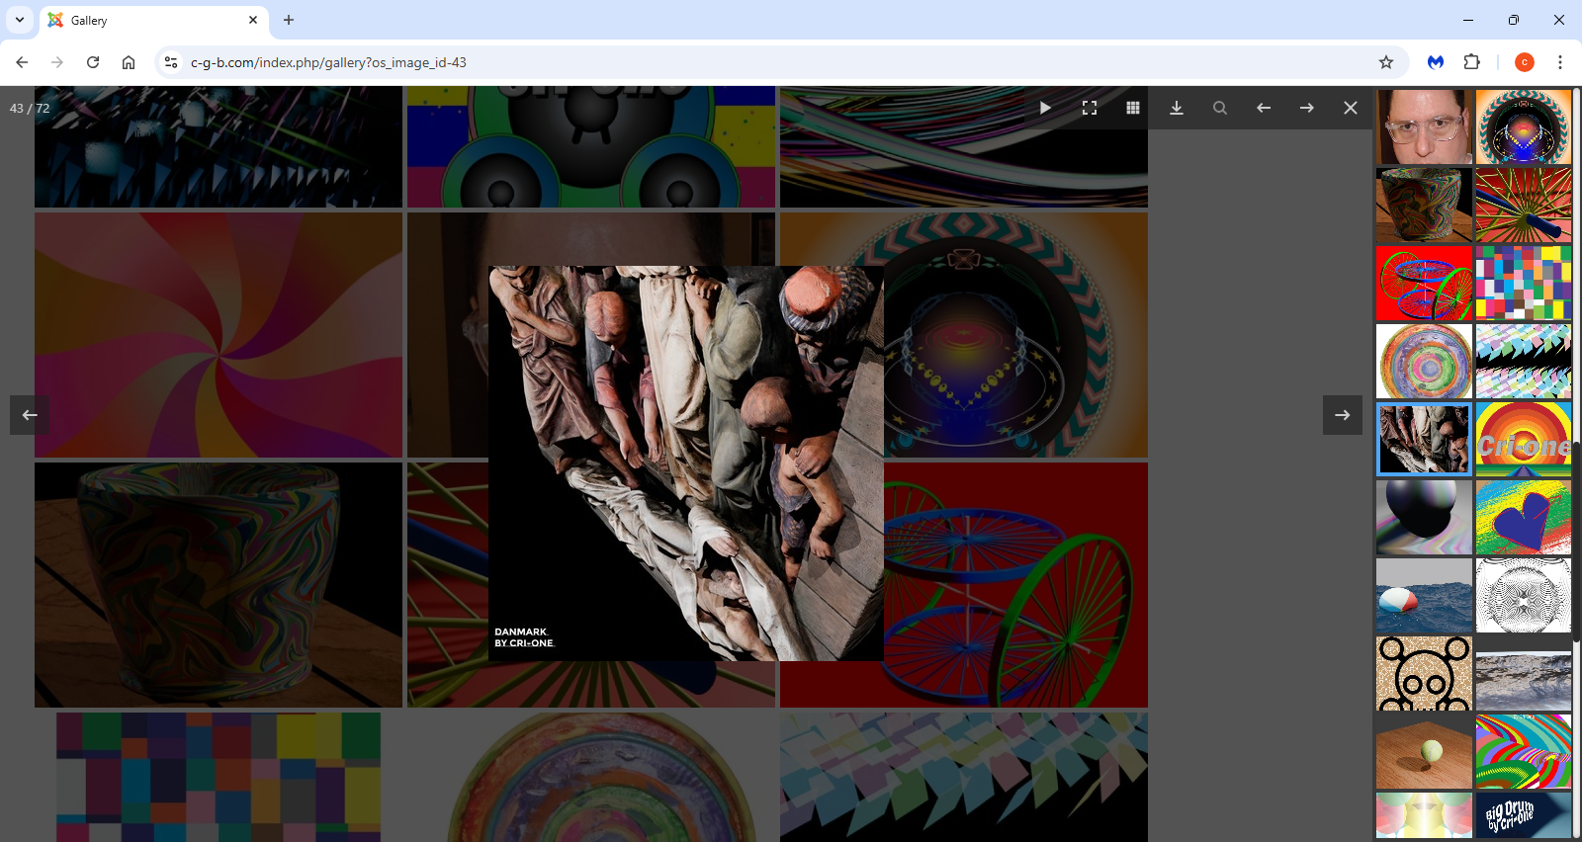Image resolution: width=1582 pixels, height=842 pixels.
Task: Open the grey clouds landscape thumbnail
Action: coord(1524,673)
